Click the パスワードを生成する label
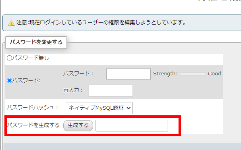Viewport: 241px width, 150px height. [x=33, y=125]
